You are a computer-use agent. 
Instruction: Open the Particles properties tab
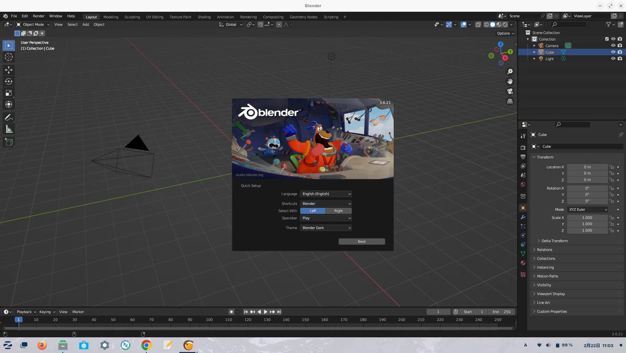523,226
